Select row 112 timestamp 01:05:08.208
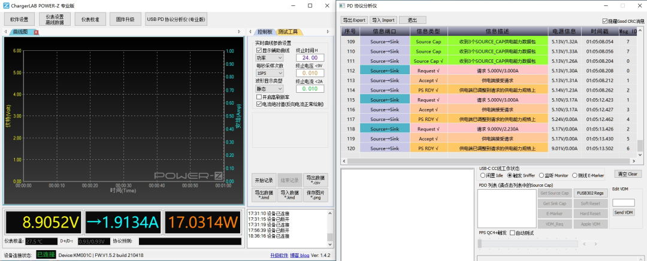 (599, 71)
